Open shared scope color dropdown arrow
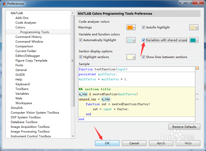 tap(197, 40)
